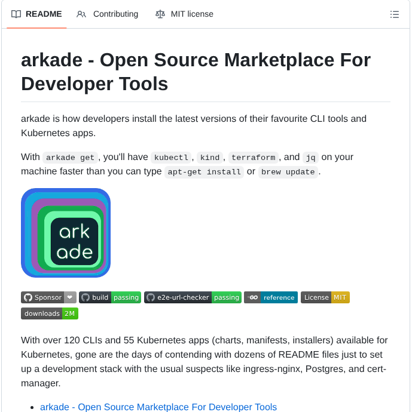Follow the arkade table of contents link
This screenshot has width=412, height=412.
click(x=158, y=407)
